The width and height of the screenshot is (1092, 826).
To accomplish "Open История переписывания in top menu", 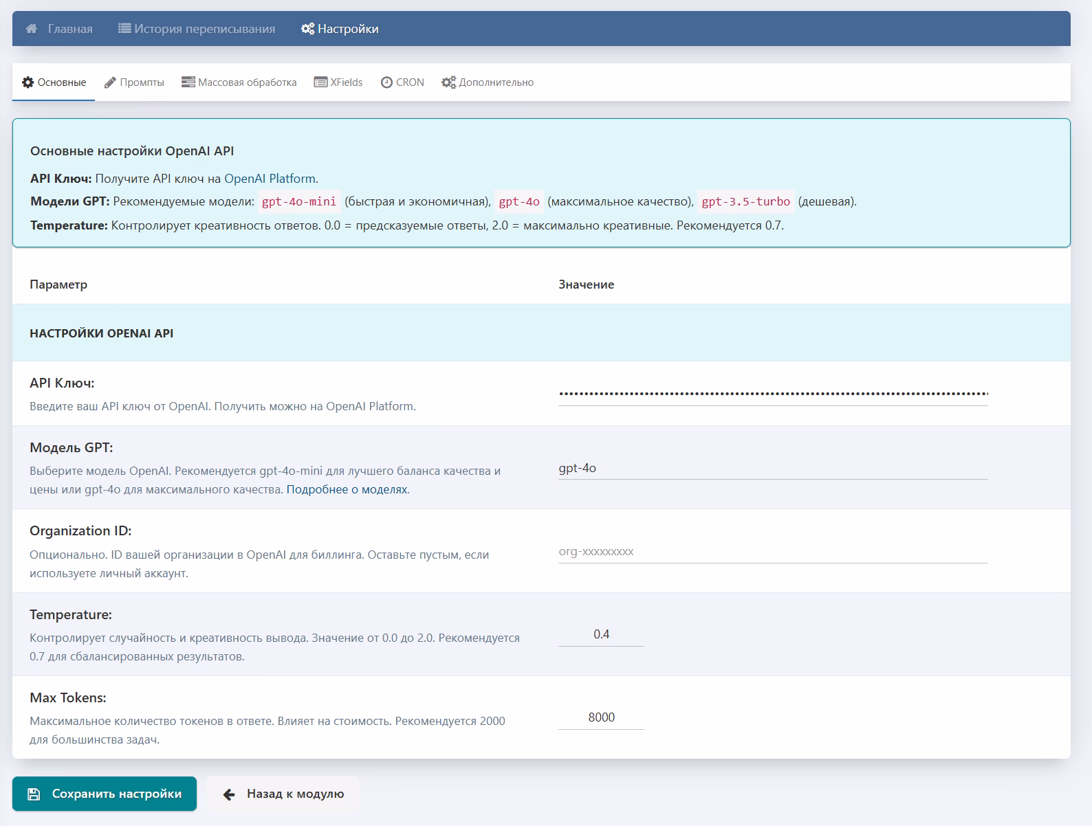I will (x=197, y=29).
